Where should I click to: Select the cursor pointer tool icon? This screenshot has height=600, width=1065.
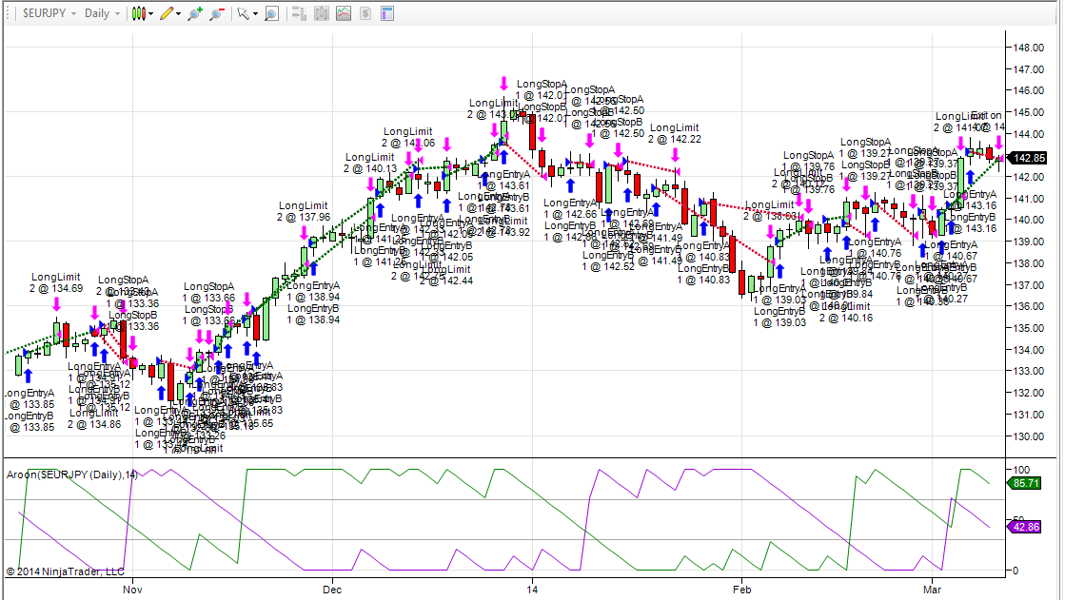point(243,13)
